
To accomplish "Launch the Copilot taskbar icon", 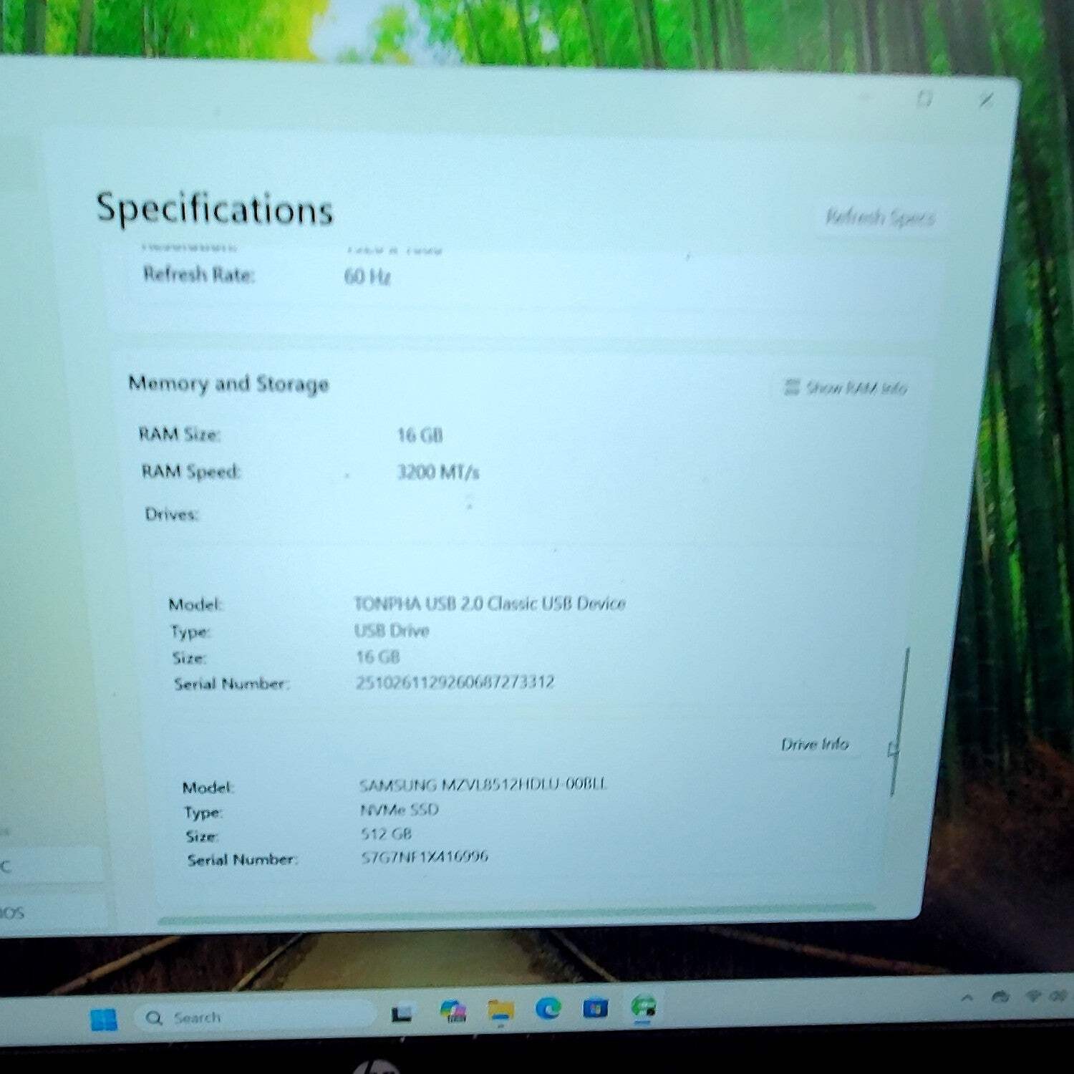I will [453, 1011].
